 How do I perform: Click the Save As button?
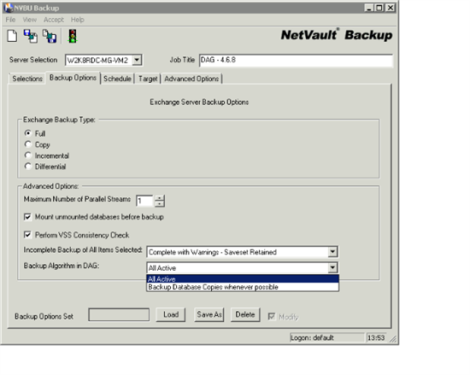coord(209,315)
